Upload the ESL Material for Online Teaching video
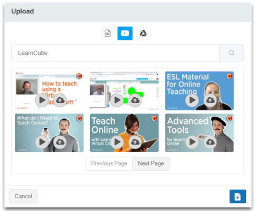This screenshot has width=256, height=211. [210, 100]
